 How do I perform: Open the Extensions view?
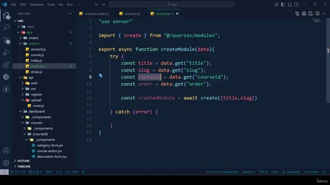click(x=6, y=65)
